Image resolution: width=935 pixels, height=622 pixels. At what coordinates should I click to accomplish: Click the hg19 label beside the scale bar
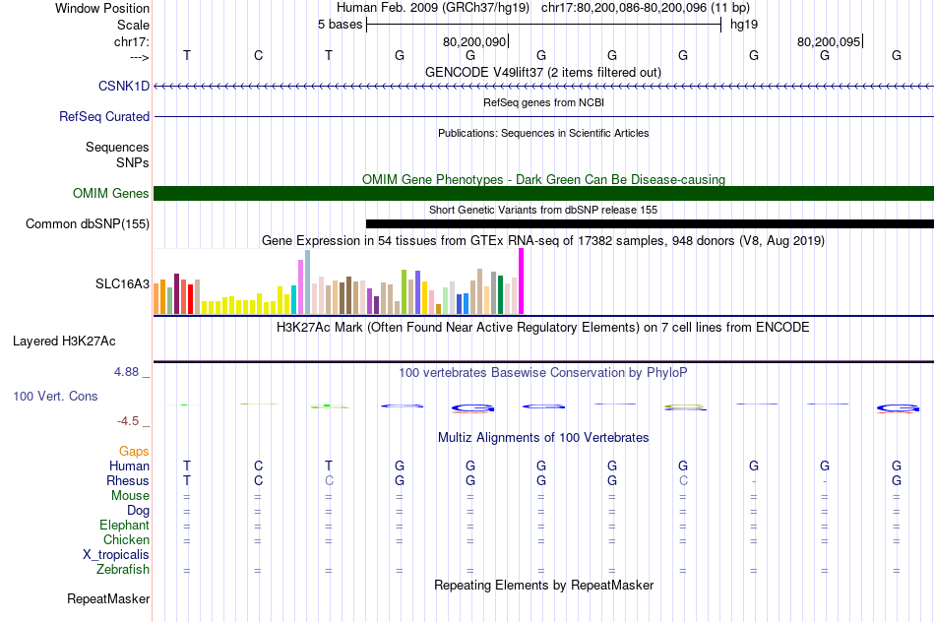pos(744,25)
